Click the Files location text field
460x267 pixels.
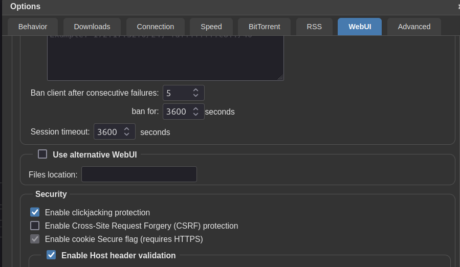[139, 174]
